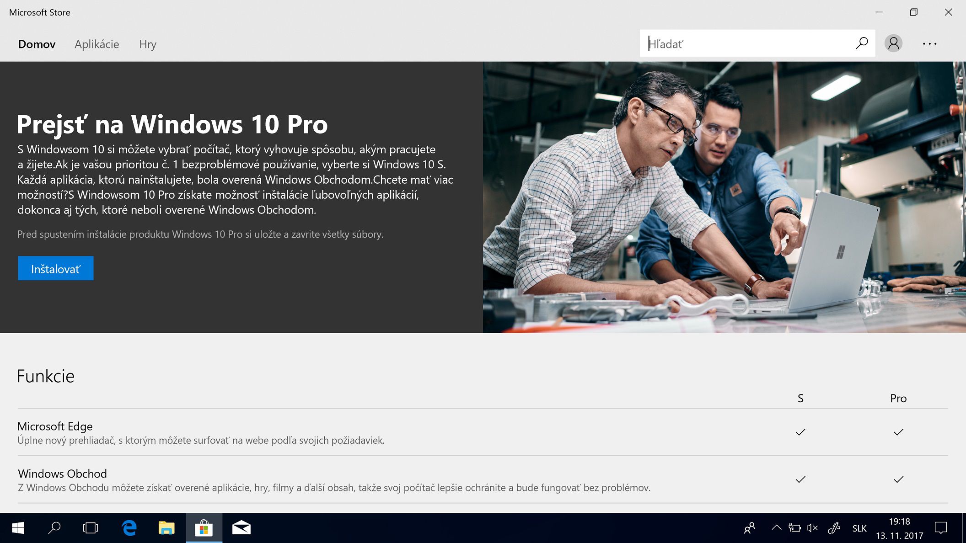Open Windows Ink Workspace pen icon
The image size is (966, 543).
[x=834, y=528]
